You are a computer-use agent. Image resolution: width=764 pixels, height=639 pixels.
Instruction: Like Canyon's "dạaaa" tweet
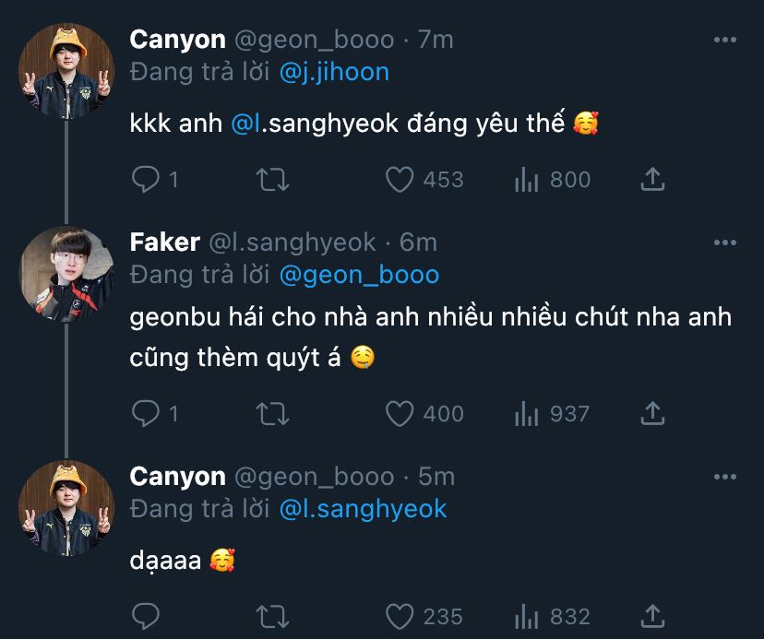399,615
